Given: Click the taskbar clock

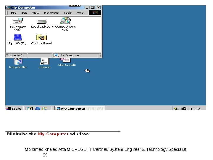Looking at the screenshot, I should [x=194, y=109].
